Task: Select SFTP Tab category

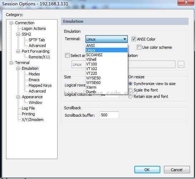Action: tap(37, 40)
